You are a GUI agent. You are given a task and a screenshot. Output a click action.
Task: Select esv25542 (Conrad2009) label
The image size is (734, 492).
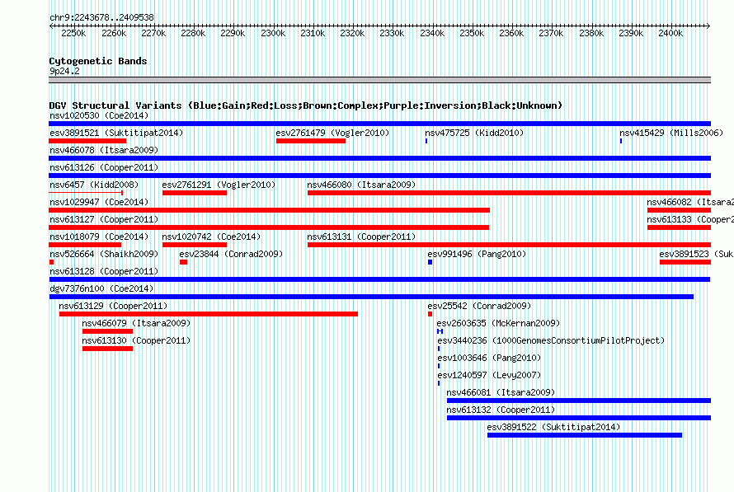pos(479,306)
